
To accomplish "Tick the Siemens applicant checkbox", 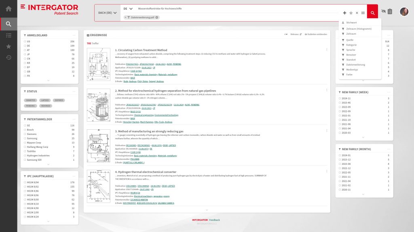I will point(25,134).
